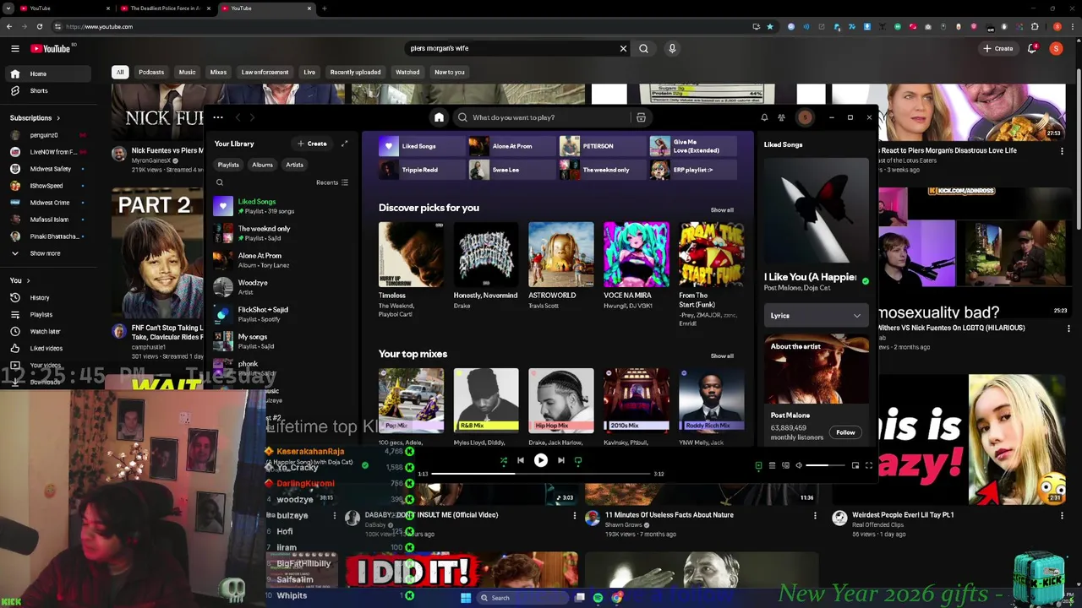Open ASTROWORLD album cover
The image size is (1082, 608).
[560, 254]
